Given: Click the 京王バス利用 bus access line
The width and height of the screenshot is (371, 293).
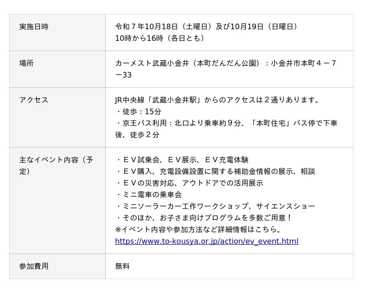Looking at the screenshot, I should 226,123.
